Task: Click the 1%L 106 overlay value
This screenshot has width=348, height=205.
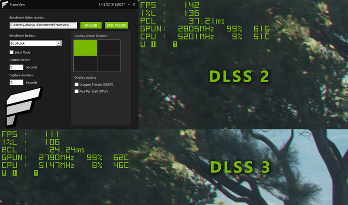Action: (52, 142)
